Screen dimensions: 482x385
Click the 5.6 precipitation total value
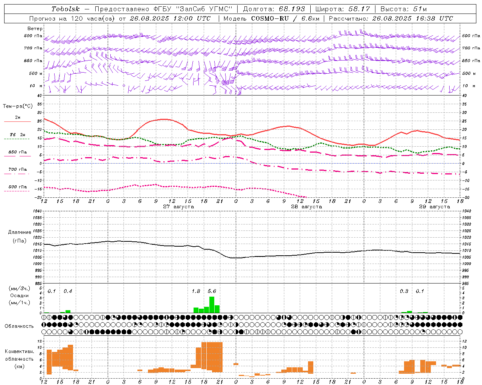212,291
